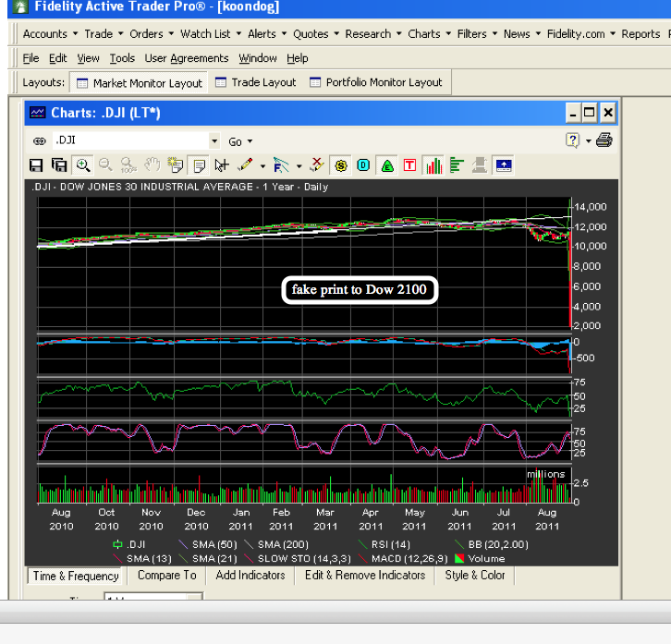Click the Fidelity Active Trader Pro title icon

(x=20, y=6)
